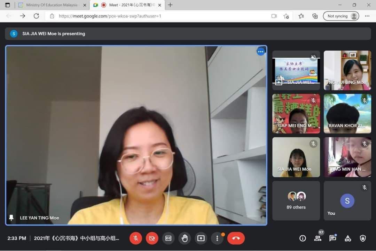Select SIA JIA WEI's presentation thumbnail
376x251 pixels.
pos(296,70)
